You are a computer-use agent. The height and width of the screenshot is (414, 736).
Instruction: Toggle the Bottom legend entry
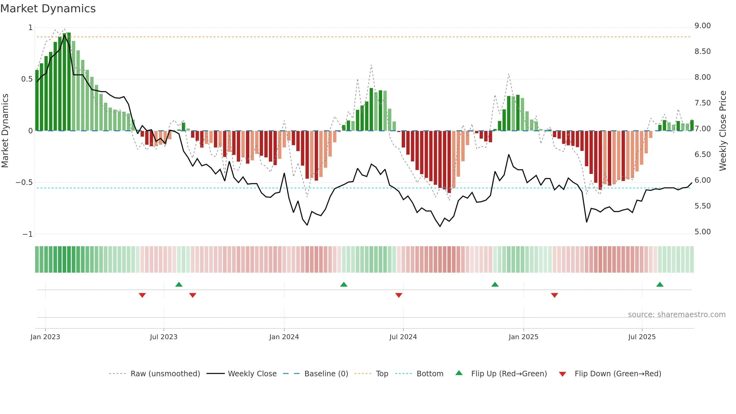(x=419, y=374)
